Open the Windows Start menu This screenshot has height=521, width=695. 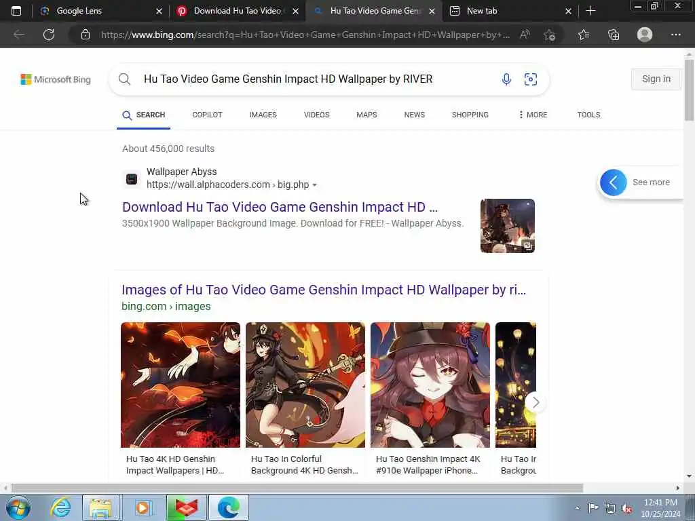[x=18, y=507]
